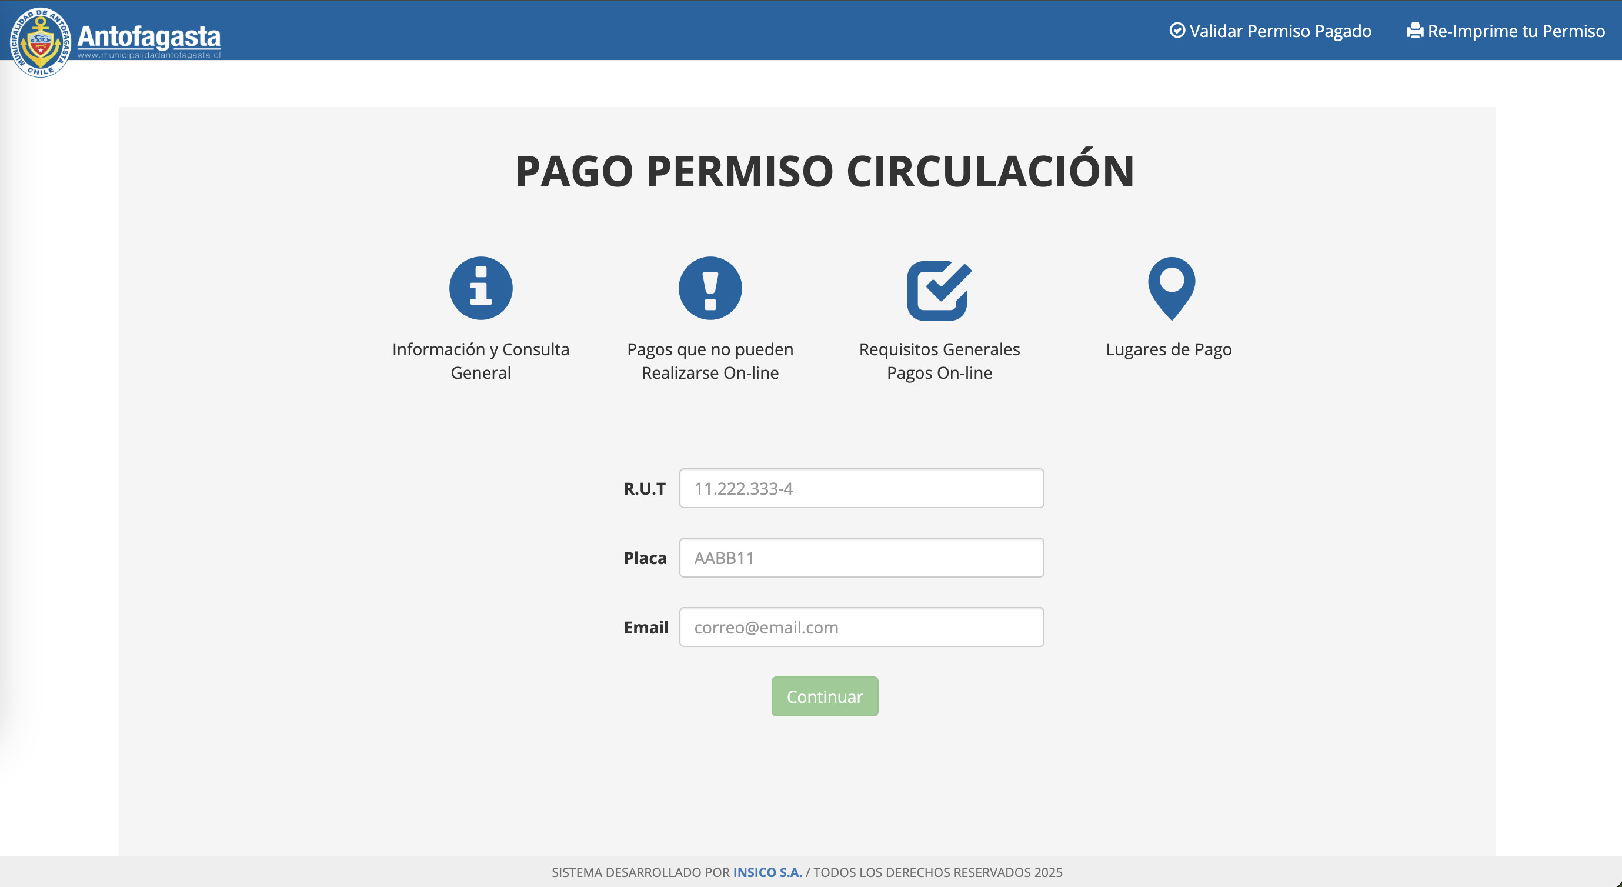Click the Email input field
This screenshot has height=887, width=1622.
(x=861, y=626)
